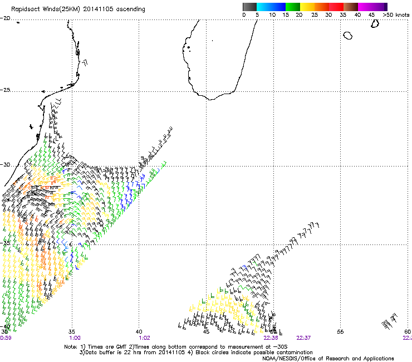
Task: Click the '-20' latitude label
Action: [x=5, y=18]
